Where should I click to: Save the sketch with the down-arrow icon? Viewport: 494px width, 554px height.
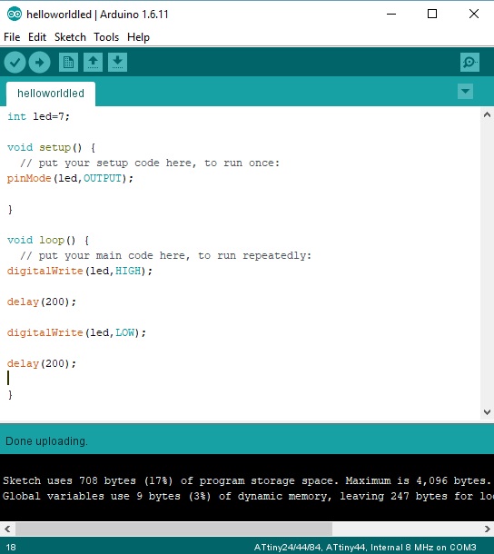tap(118, 63)
